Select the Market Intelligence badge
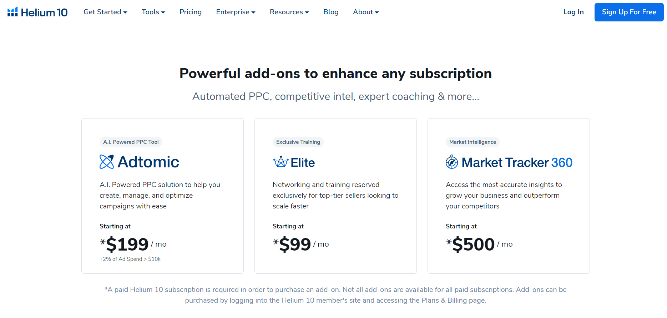Screen dimensions: 667x318 click(x=473, y=142)
